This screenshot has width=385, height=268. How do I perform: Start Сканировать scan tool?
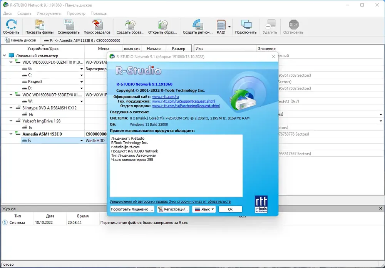(69, 27)
